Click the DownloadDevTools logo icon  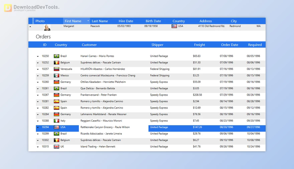coord(8,8)
